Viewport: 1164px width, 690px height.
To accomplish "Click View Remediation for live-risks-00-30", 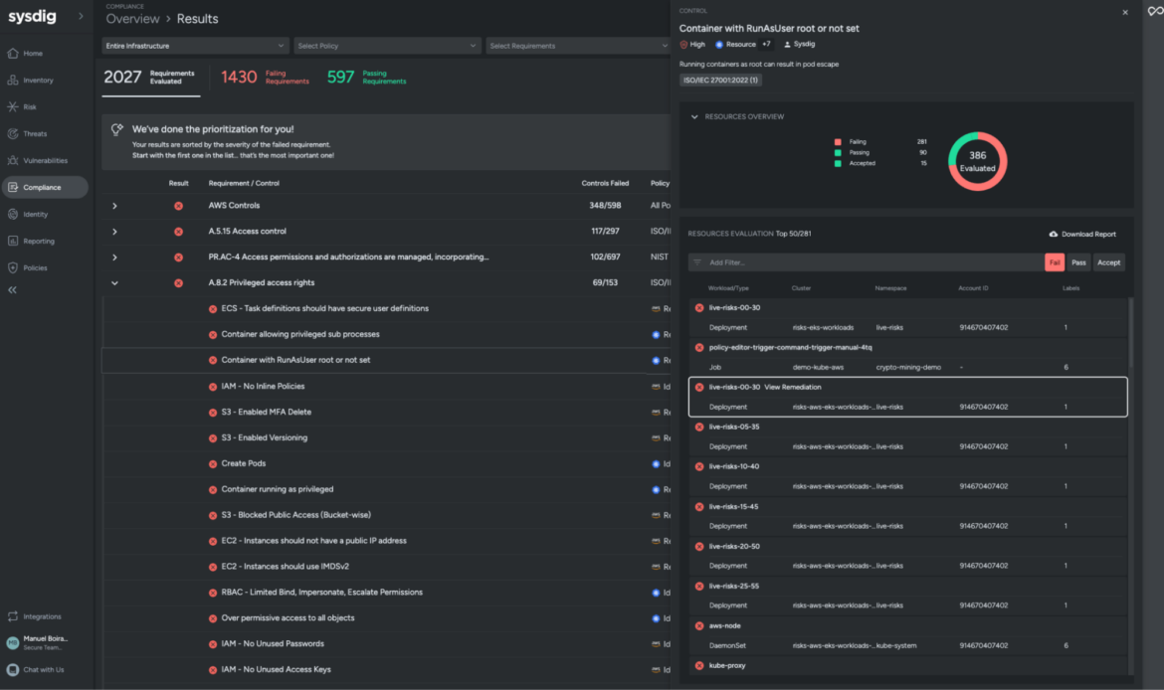I will (793, 388).
